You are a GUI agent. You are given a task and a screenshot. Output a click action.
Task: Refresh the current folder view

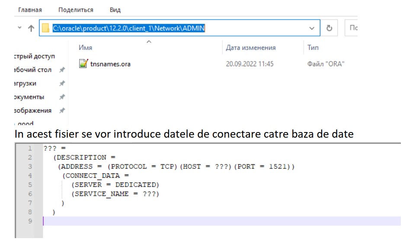(329, 28)
